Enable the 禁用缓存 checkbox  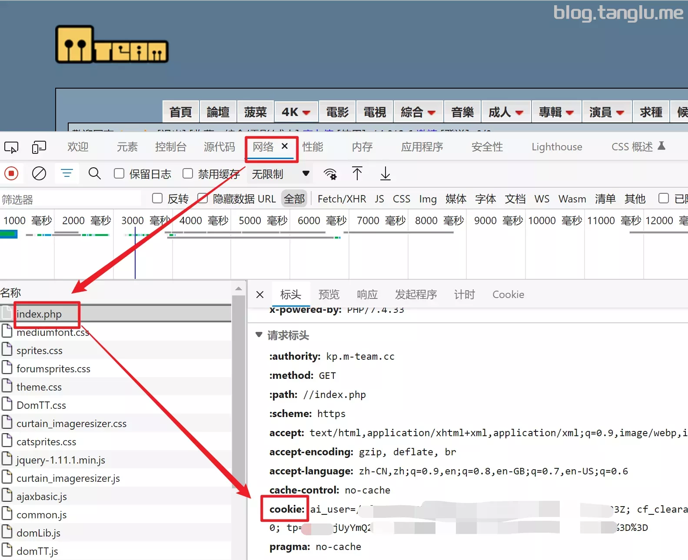click(188, 174)
